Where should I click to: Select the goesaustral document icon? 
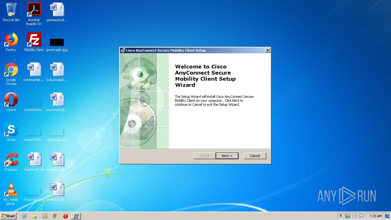[x=57, y=12]
